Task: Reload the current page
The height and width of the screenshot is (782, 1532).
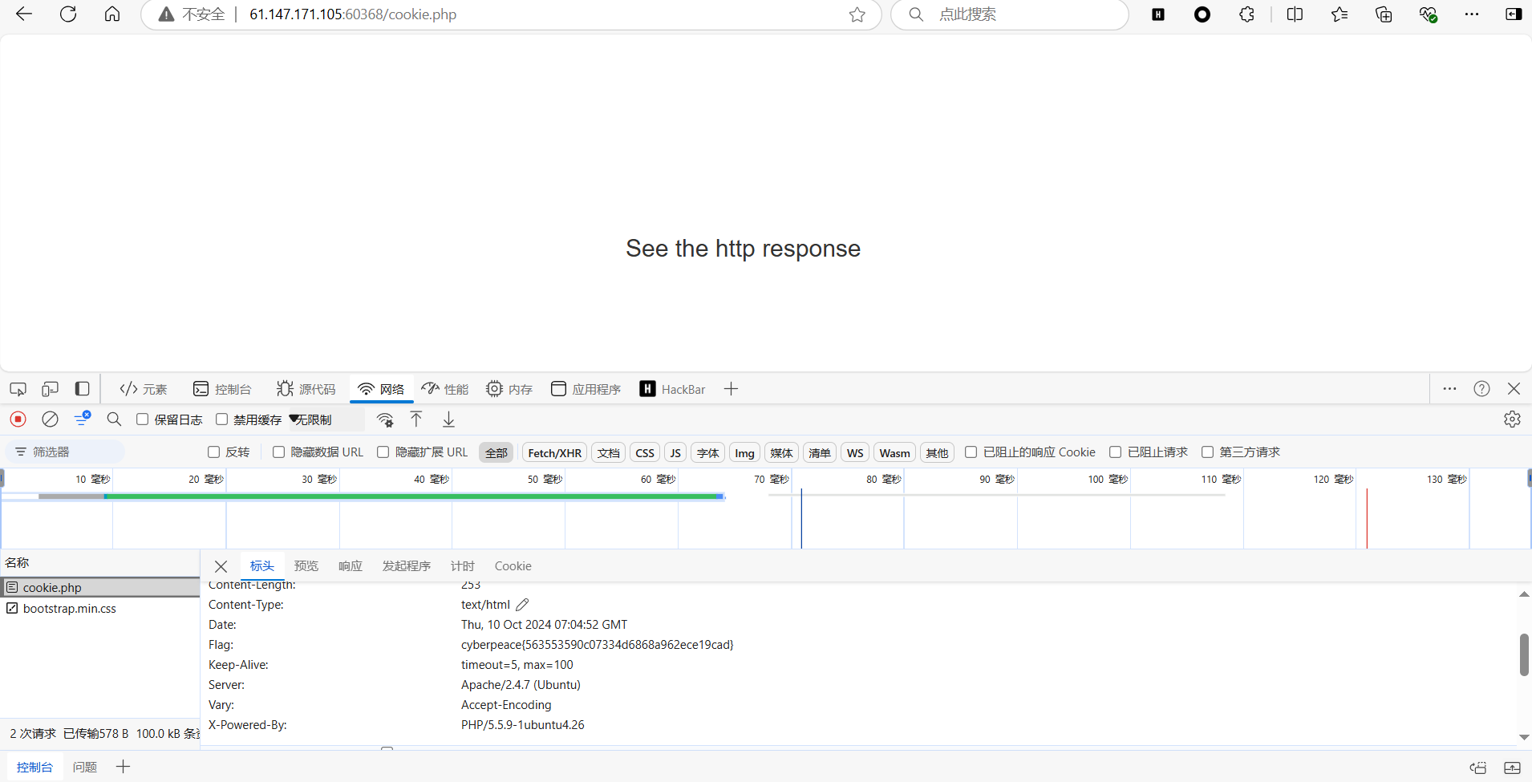Action: point(68,14)
